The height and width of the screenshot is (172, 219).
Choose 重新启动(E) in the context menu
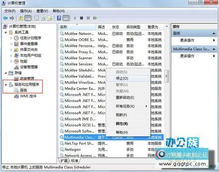pos(128,98)
